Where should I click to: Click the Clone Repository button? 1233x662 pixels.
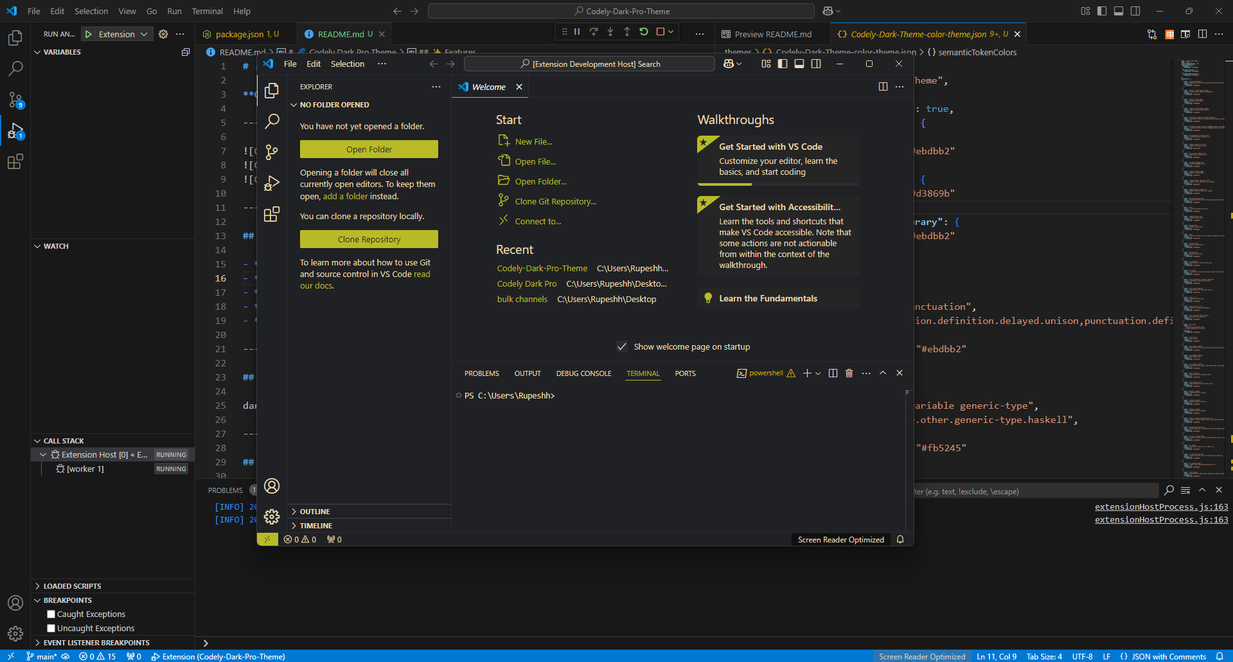tap(369, 239)
